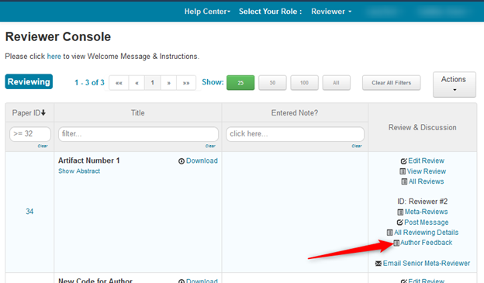This screenshot has height=283, width=484.
Task: Open Post Message link
Action: pyautogui.click(x=427, y=223)
